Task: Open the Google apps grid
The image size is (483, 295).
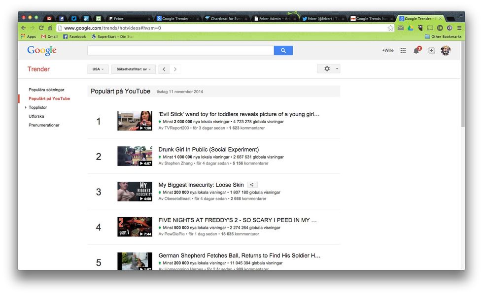Action: click(403, 50)
